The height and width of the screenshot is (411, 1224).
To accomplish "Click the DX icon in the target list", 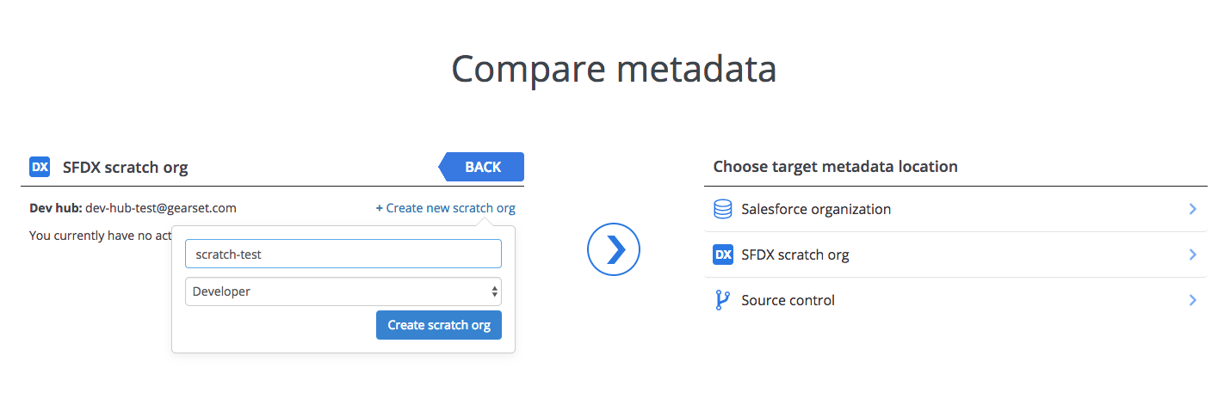I will 723,255.
